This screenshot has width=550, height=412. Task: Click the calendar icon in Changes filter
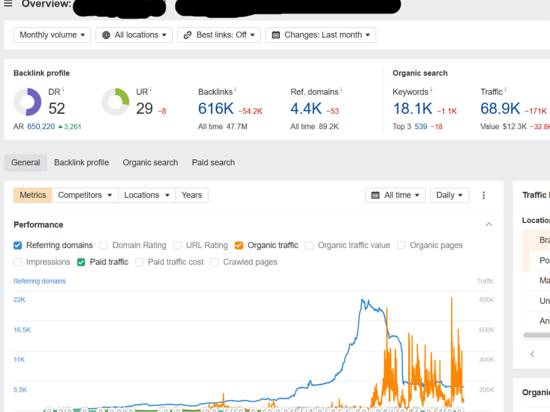click(x=276, y=35)
